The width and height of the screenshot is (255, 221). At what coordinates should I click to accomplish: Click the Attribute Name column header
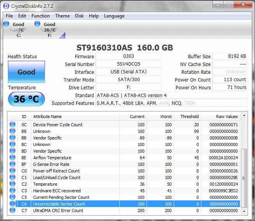pyautogui.click(x=75, y=117)
